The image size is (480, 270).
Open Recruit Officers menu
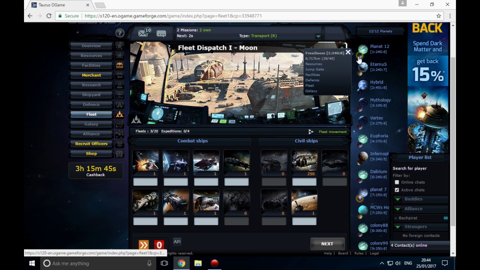pos(91,144)
